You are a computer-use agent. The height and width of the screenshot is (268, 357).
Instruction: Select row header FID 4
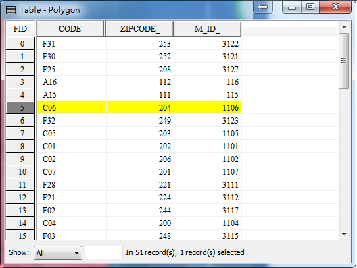click(20, 95)
